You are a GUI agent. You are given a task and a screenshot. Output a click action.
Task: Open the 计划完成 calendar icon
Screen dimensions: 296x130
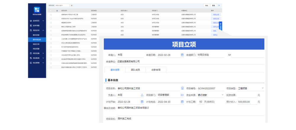(x=182, y=102)
